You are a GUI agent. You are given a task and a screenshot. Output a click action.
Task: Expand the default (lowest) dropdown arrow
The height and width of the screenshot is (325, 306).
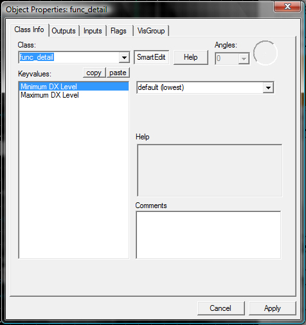(269, 87)
